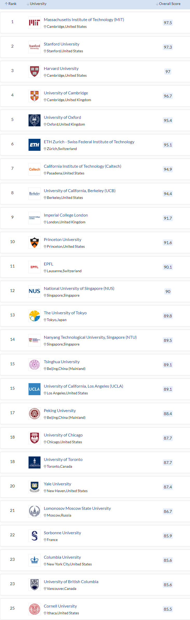Open University of Oxford link
The width and height of the screenshot is (190, 620).
(62, 118)
